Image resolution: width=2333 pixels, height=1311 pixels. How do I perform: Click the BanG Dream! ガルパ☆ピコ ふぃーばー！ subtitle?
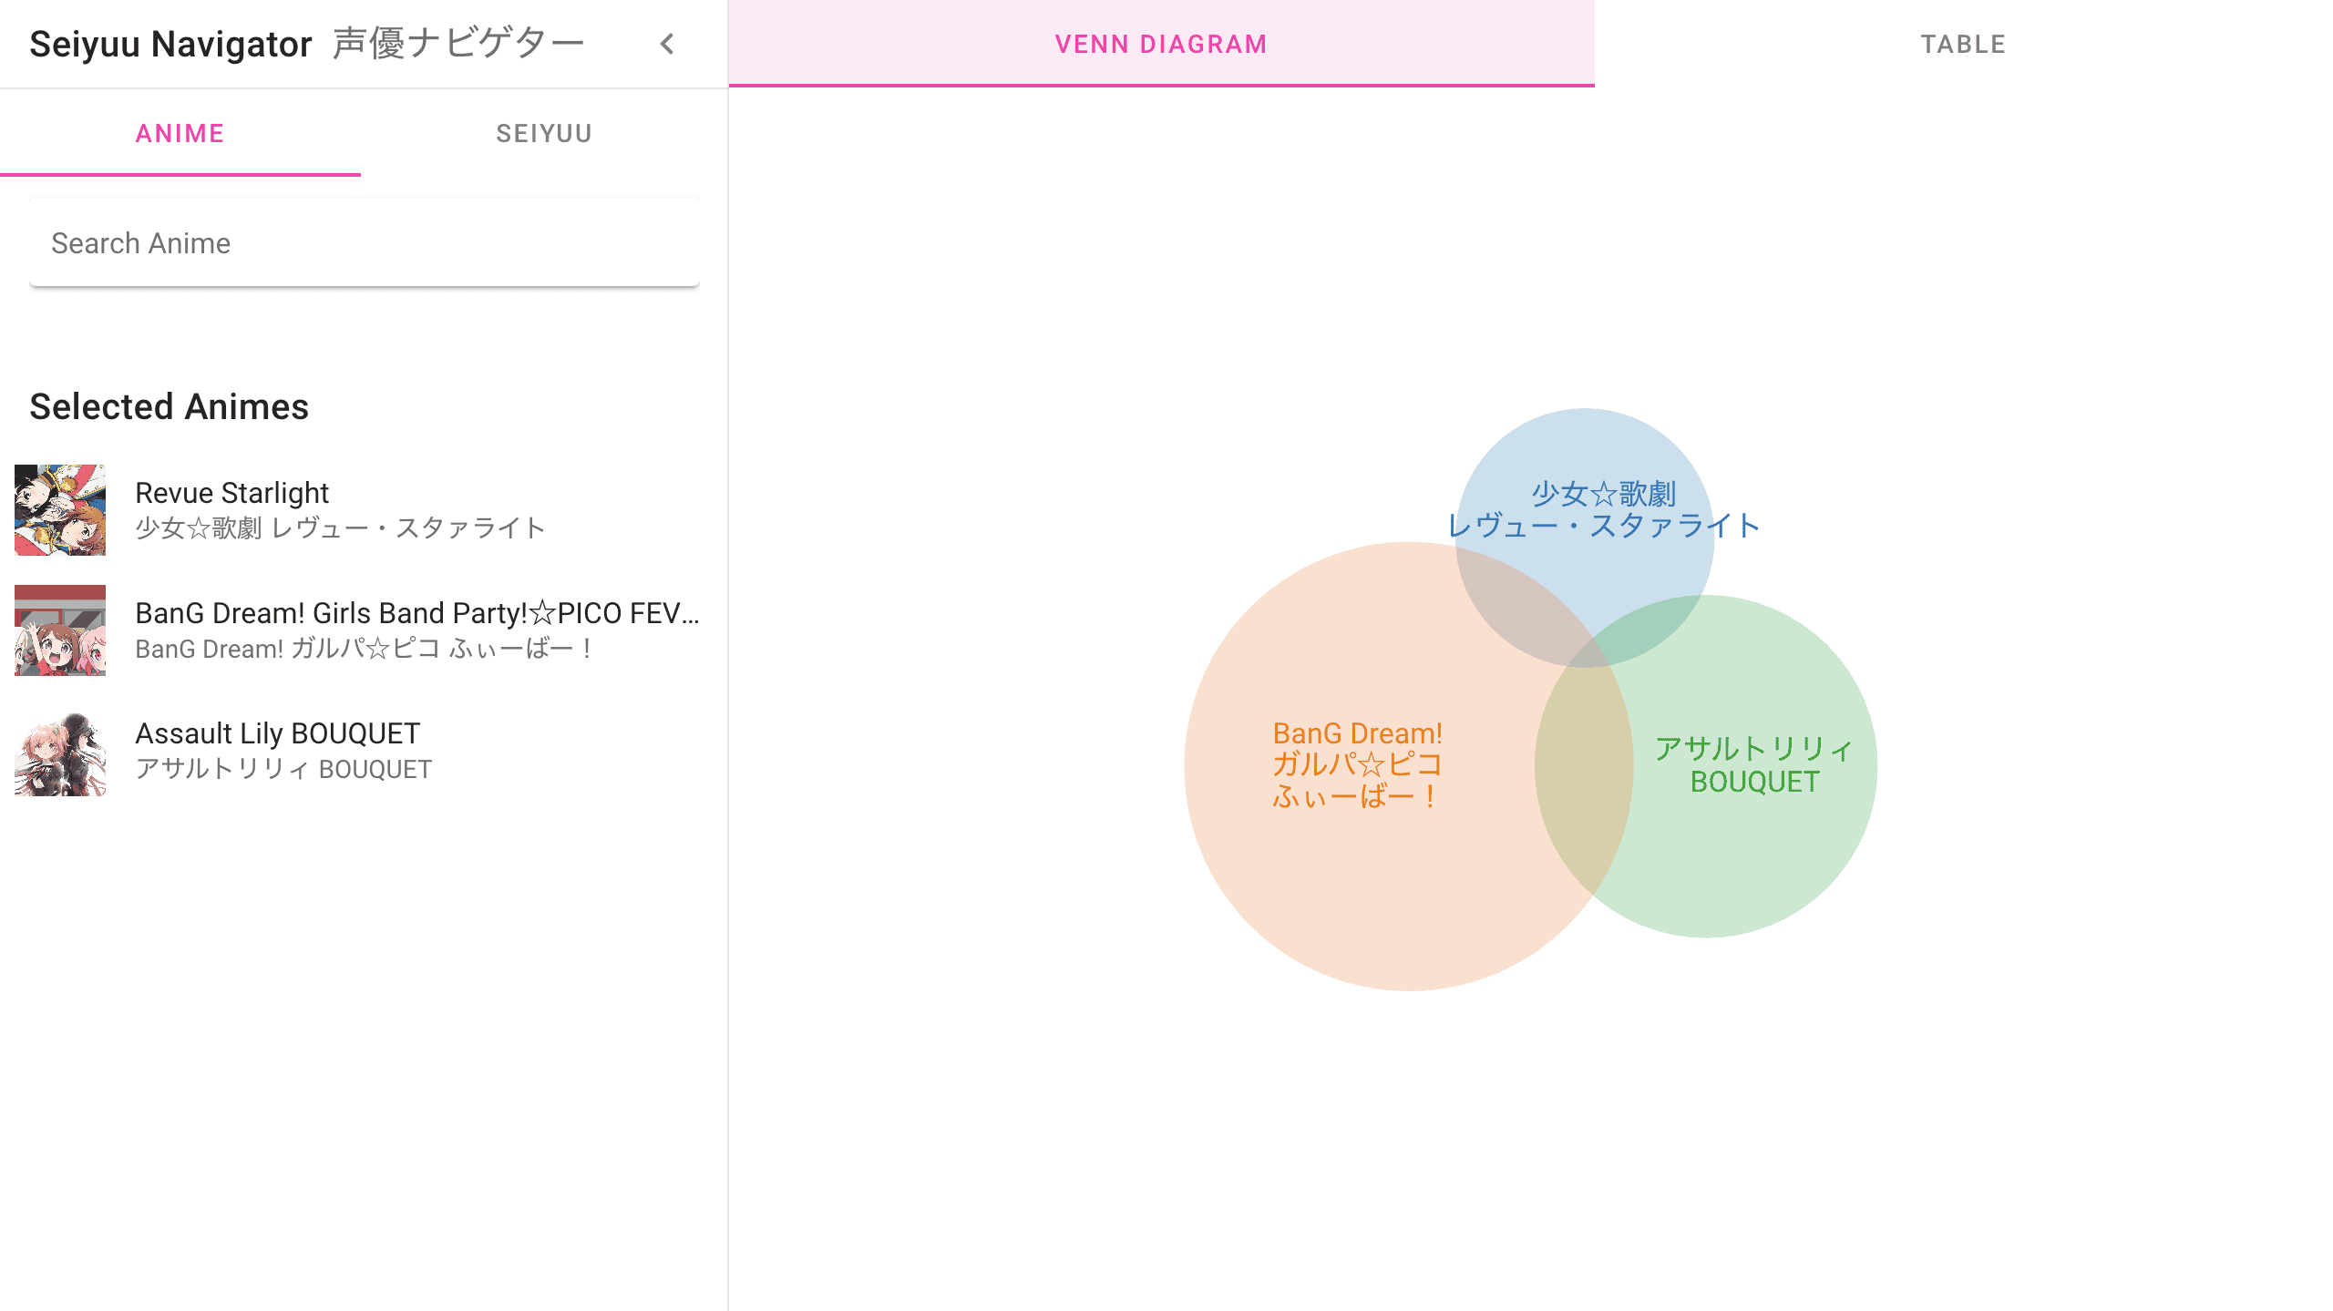[365, 649]
